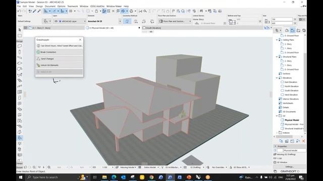
Task: Select the fourth Geometry Method option
Action: pyautogui.click(x=152, y=21)
